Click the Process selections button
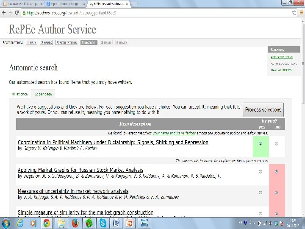The width and height of the screenshot is (305, 229). tap(263, 110)
